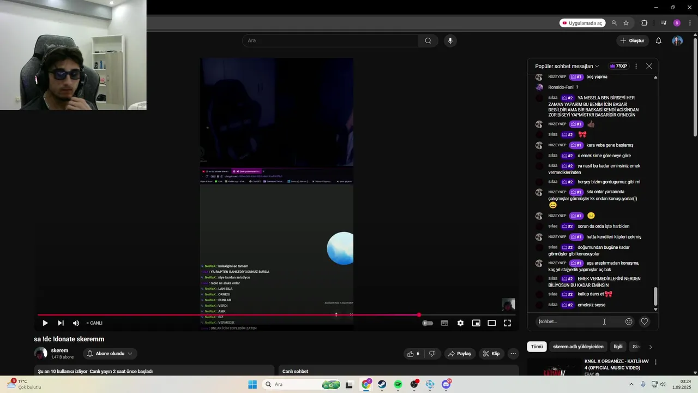Screen dimensions: 698x393
Task: Open weather widget showing 17°C
Action: click(x=24, y=384)
